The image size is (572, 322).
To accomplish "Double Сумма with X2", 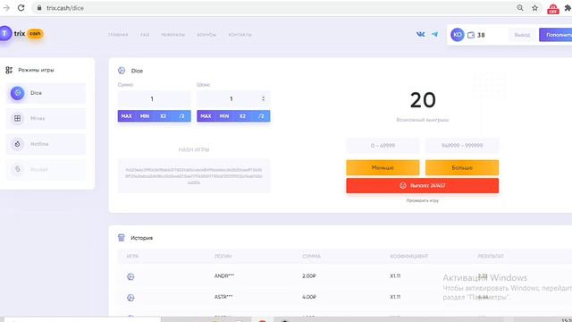I will (x=163, y=116).
